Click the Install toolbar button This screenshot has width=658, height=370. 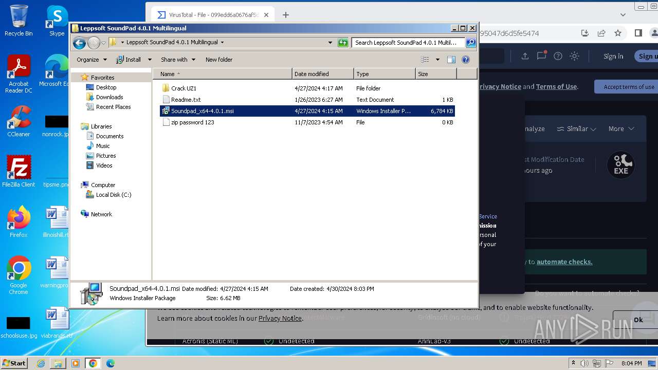129,60
